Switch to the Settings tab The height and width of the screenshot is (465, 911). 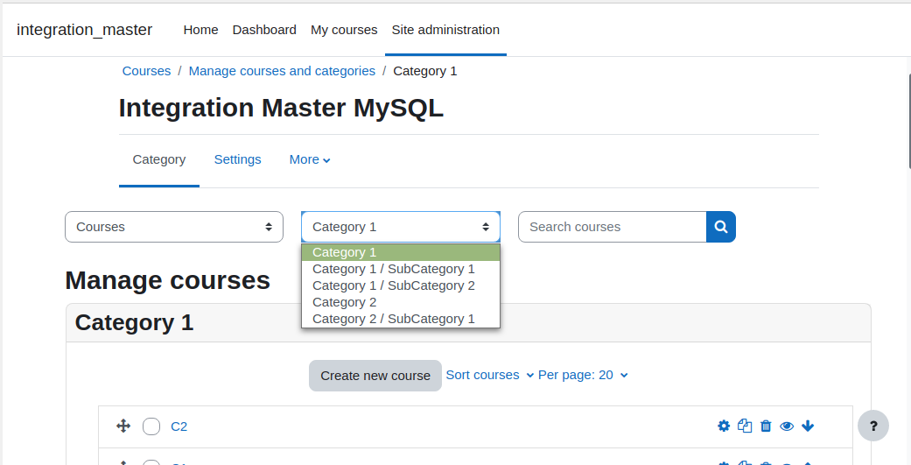pyautogui.click(x=238, y=159)
